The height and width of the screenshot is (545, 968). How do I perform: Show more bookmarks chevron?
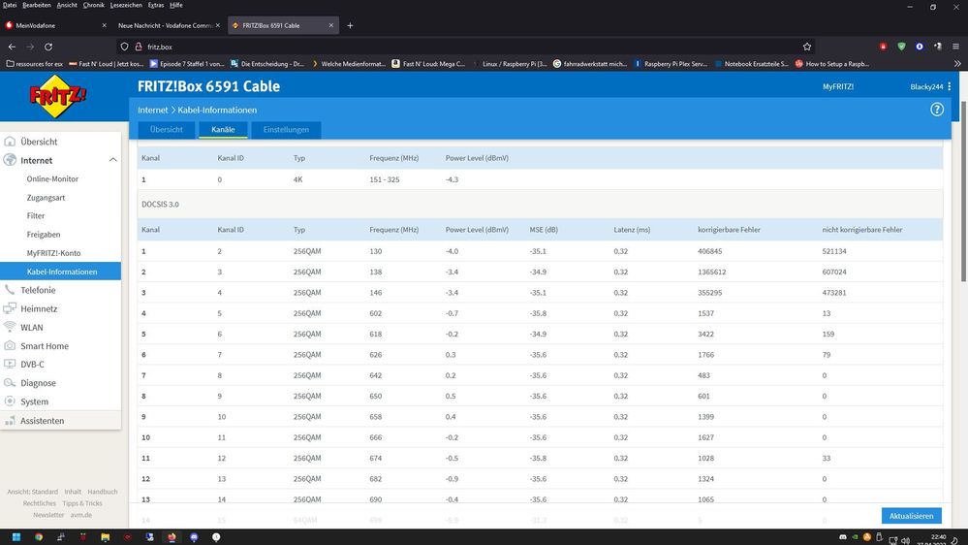click(x=957, y=64)
